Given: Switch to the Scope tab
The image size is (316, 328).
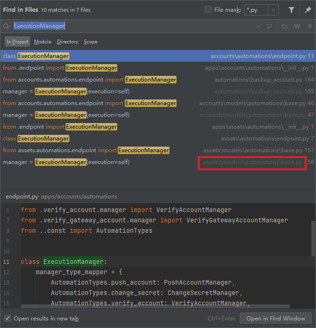Looking at the screenshot, I should [x=90, y=41].
